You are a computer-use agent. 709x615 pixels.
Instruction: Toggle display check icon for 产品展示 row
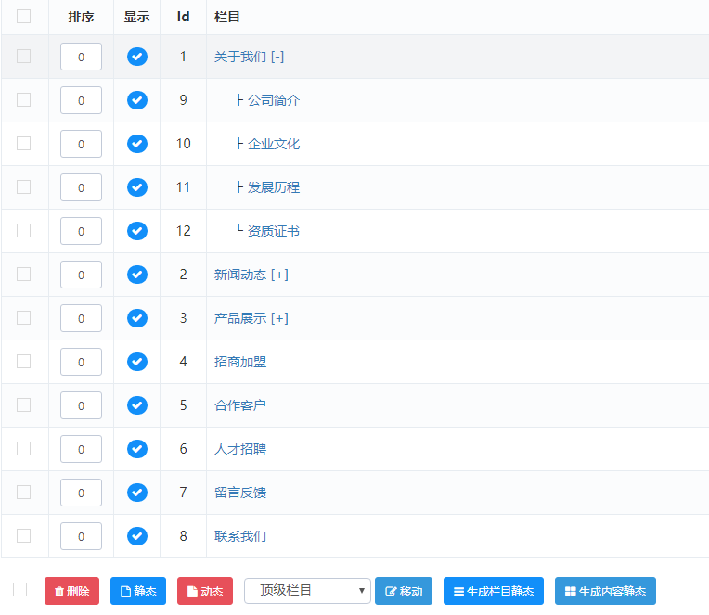tap(137, 318)
